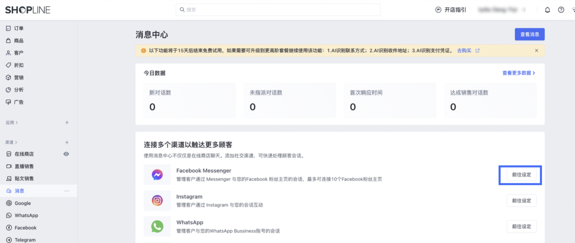Click the 未指派对话数 stat card
Screen dimensions: 575x243
coord(290,100)
